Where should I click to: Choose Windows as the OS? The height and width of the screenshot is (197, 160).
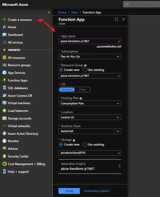(67, 89)
